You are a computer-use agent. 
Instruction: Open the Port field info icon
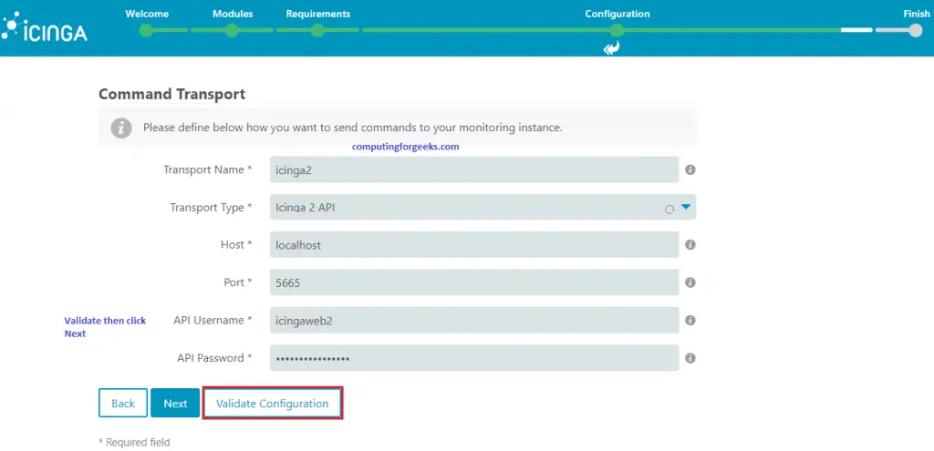(690, 282)
